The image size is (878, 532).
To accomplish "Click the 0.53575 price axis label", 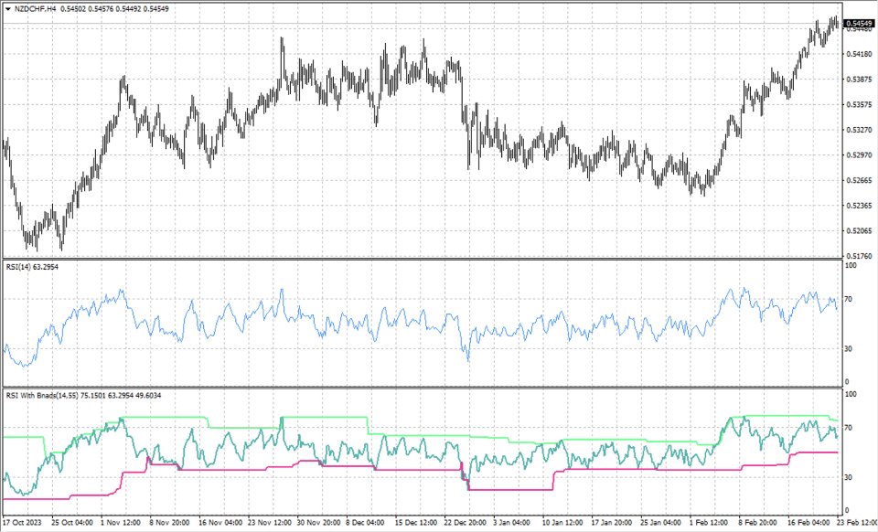I will coord(859,104).
